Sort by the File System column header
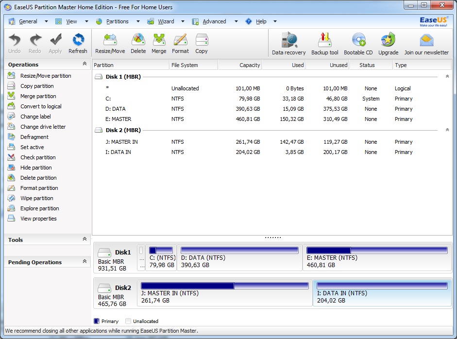Image resolution: width=457 pixels, height=339 pixels. [x=193, y=65]
